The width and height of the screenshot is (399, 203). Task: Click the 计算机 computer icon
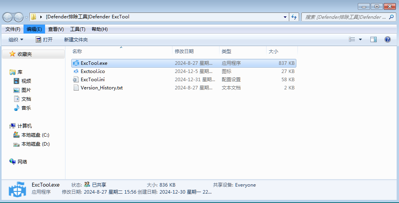tap(13, 126)
